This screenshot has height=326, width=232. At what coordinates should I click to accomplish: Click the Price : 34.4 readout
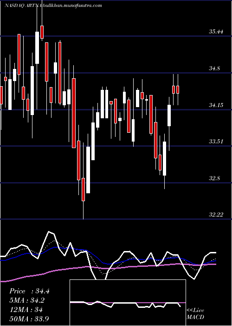(x=29, y=291)
